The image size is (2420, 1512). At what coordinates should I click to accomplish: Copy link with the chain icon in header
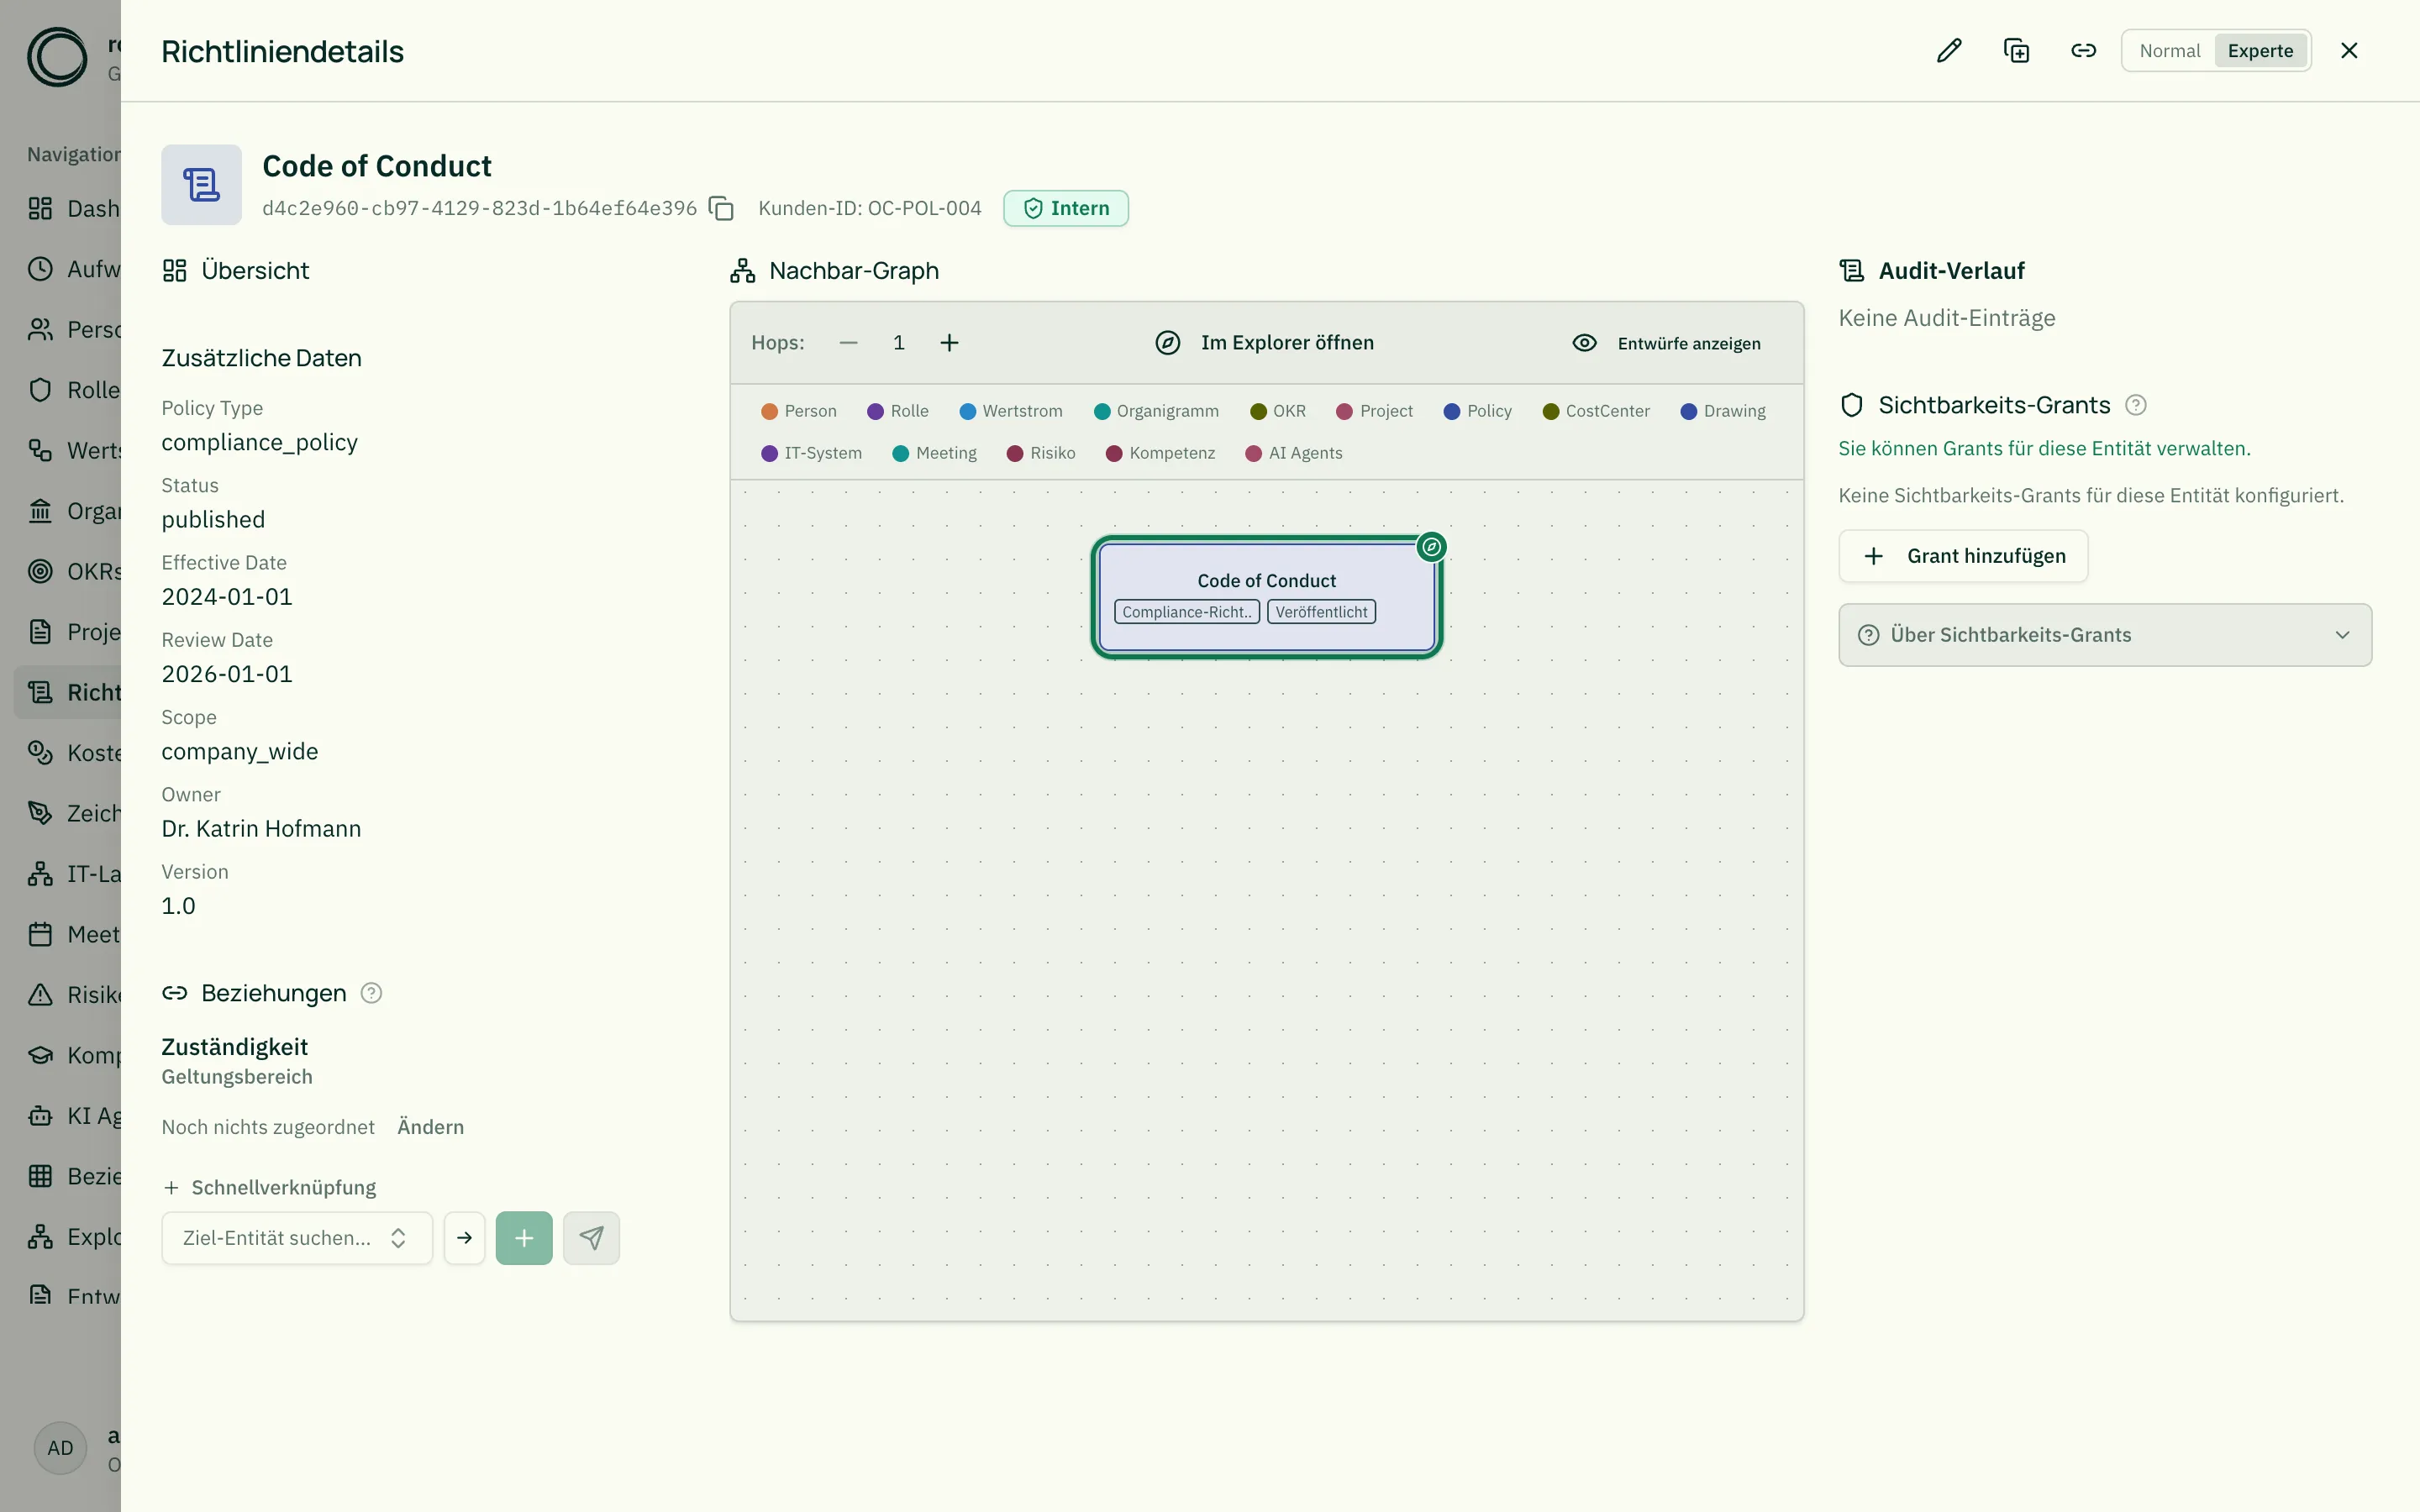(2083, 51)
